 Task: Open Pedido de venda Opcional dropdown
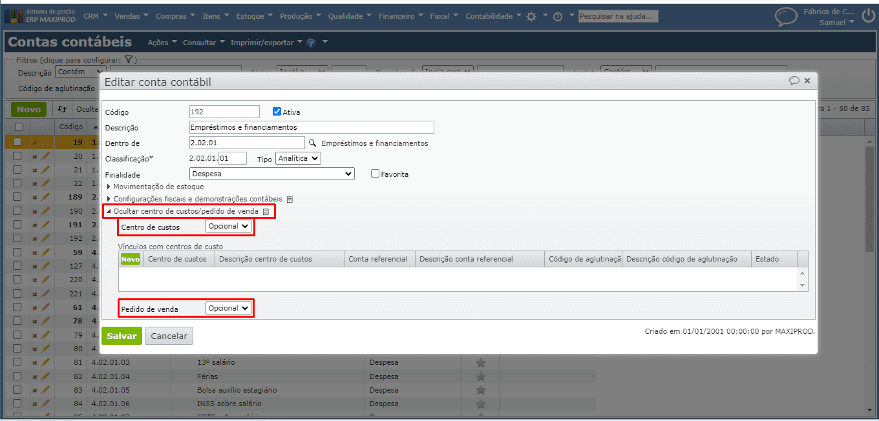[x=228, y=309]
